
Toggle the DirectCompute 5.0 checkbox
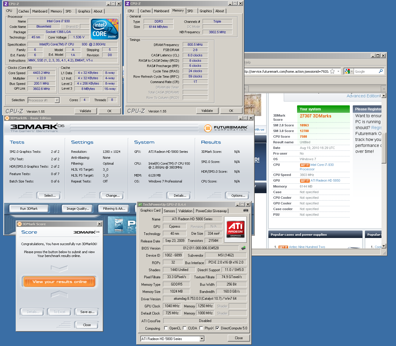217,328
